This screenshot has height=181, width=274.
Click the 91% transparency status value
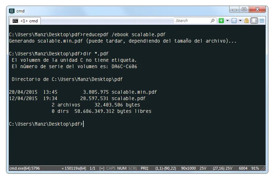click(255, 168)
